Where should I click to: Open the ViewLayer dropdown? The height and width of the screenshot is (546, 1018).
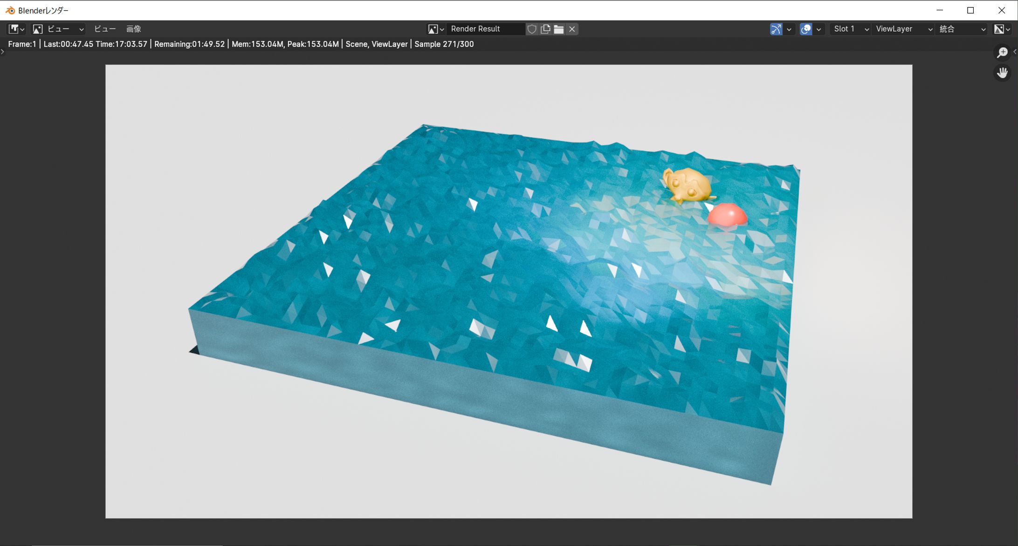[x=903, y=29]
